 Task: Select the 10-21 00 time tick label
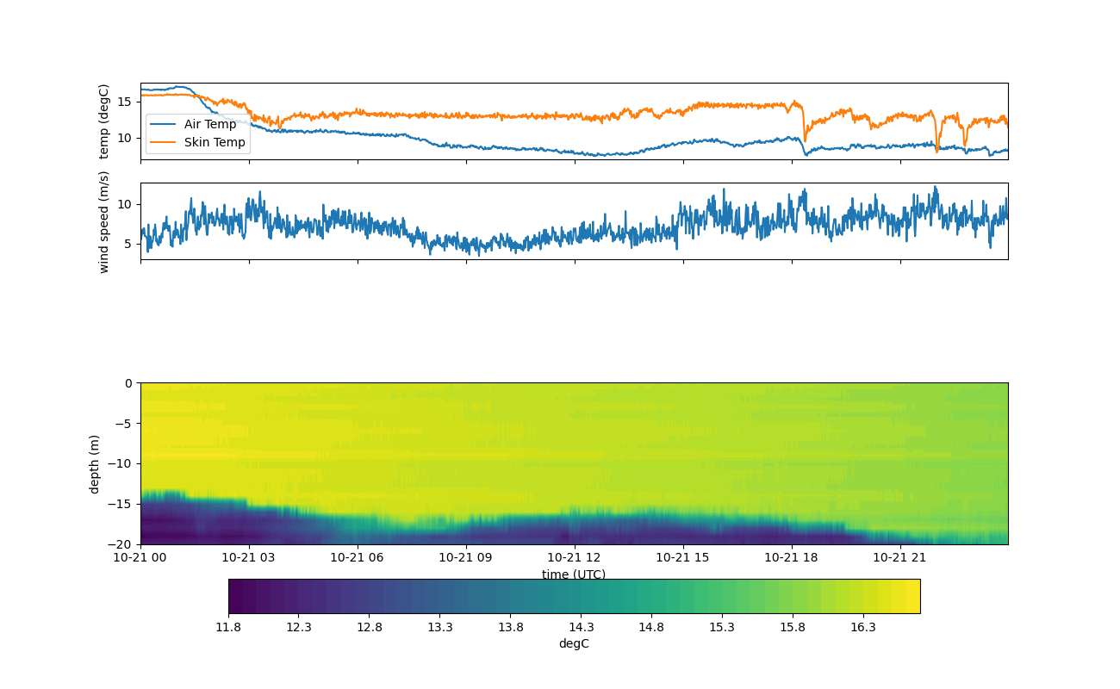[x=141, y=557]
